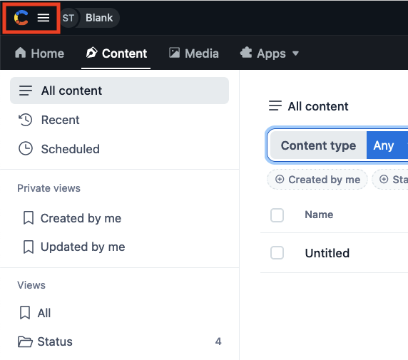The image size is (408, 360).
Task: Tick the select-all checkbox beside Name
Action: (x=277, y=215)
